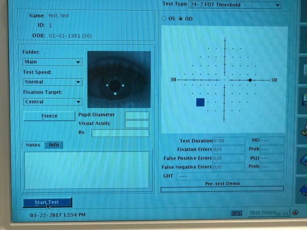
Task: Select the blind spot marker on the test grid
Action: 250,80
